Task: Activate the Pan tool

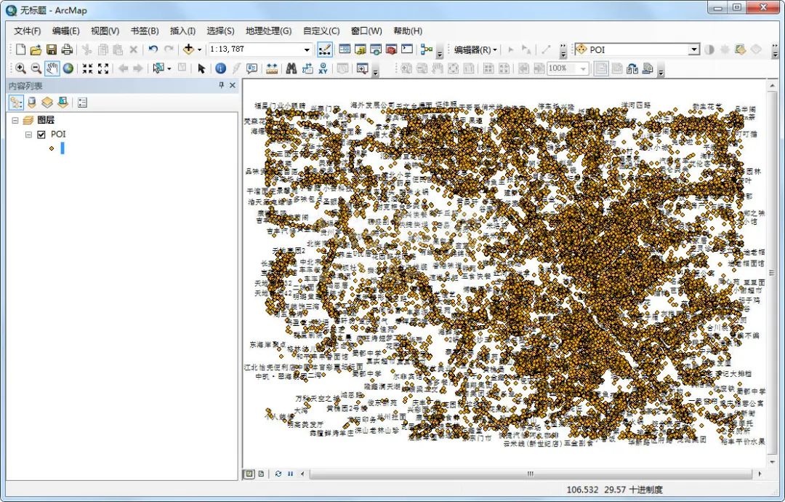Action: 51,68
